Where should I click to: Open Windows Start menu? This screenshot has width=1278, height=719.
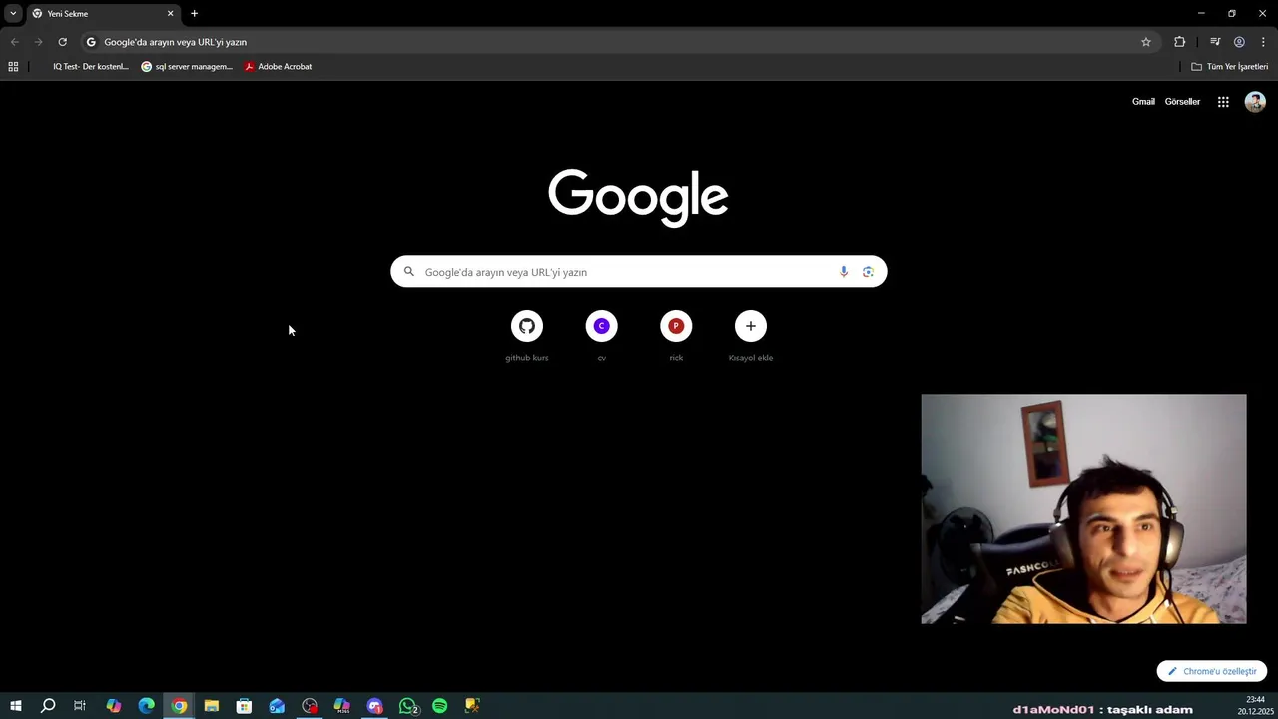15,706
